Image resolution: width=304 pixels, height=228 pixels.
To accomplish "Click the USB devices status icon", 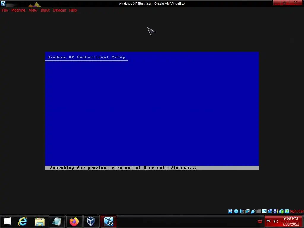I will [253, 211].
